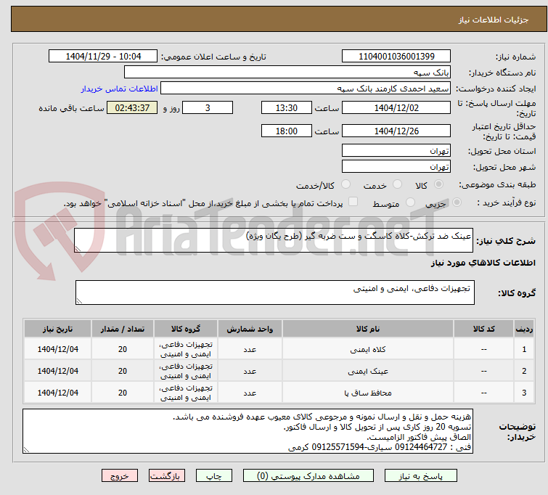Click the گروه کالا table column header
This screenshot has width=548, height=495.
(x=186, y=329)
